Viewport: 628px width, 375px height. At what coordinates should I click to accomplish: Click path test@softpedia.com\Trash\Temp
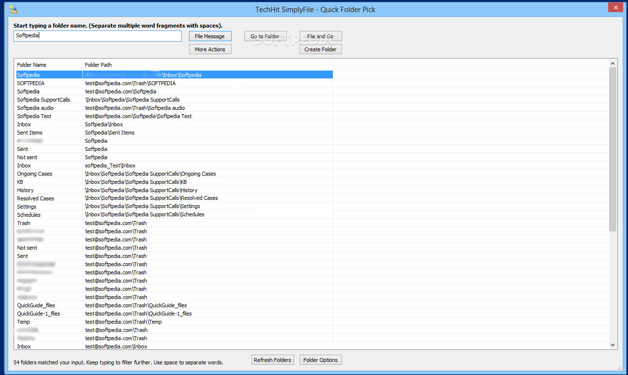[x=124, y=322]
